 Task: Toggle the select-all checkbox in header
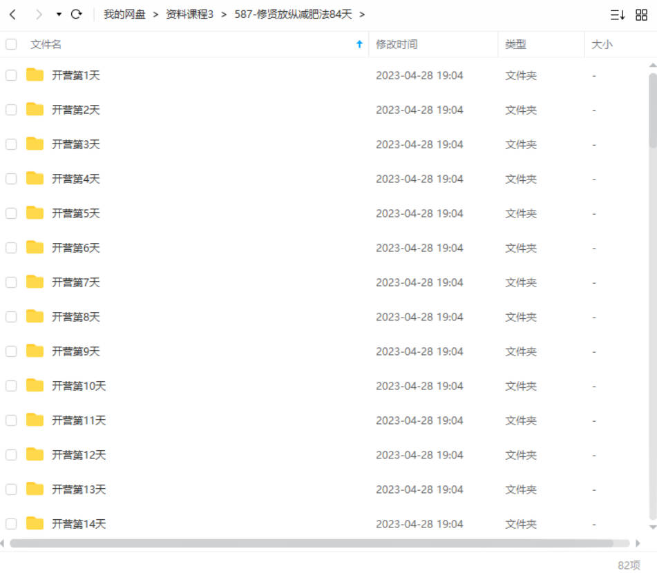[11, 44]
